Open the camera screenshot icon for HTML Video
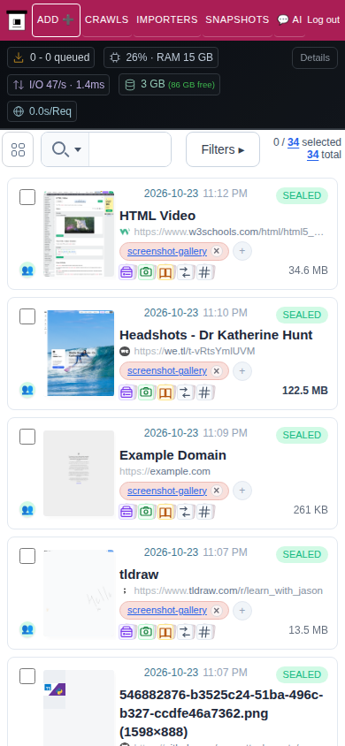This screenshot has width=345, height=746. pos(146,272)
